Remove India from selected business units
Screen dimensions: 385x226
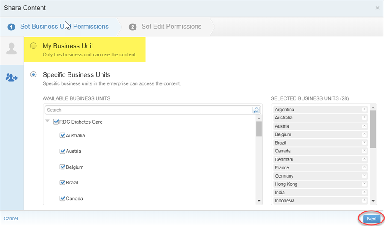coord(364,192)
